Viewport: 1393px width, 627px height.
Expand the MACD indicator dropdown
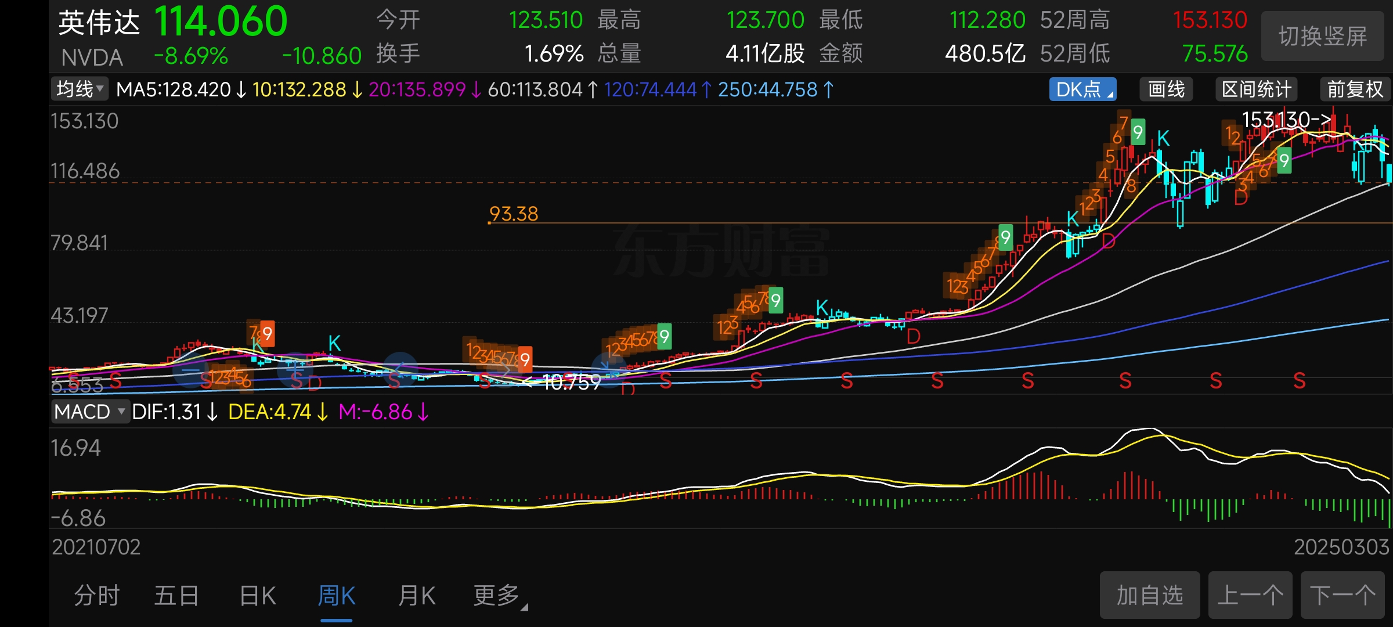tap(89, 412)
